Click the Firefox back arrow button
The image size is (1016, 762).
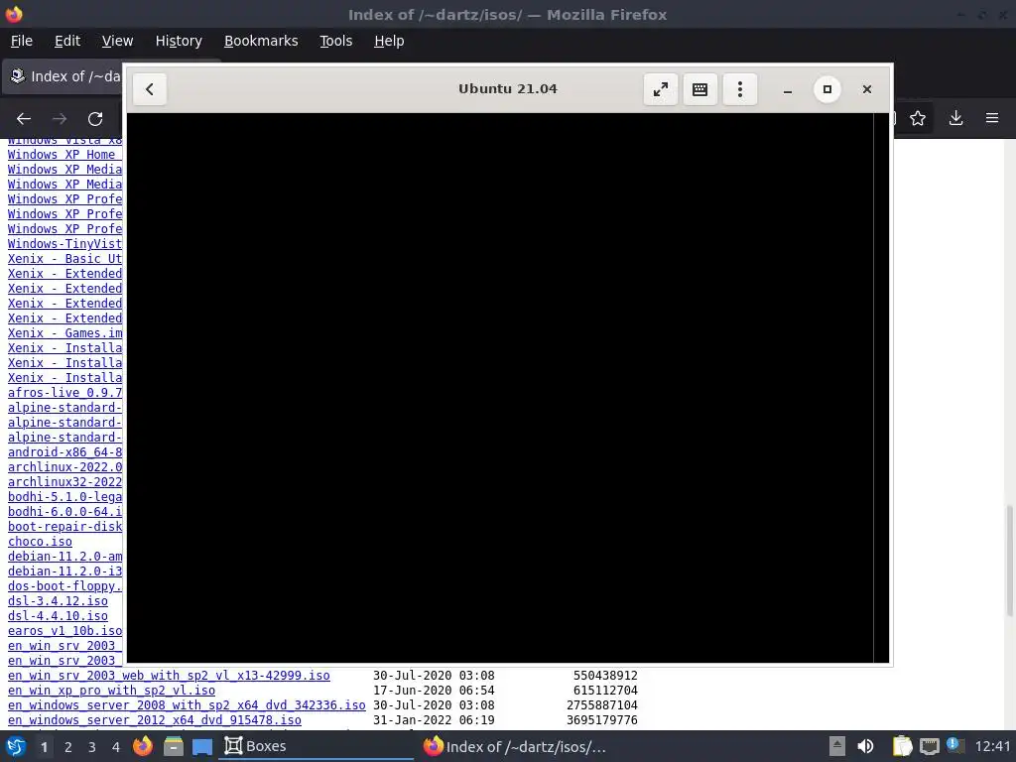(24, 119)
